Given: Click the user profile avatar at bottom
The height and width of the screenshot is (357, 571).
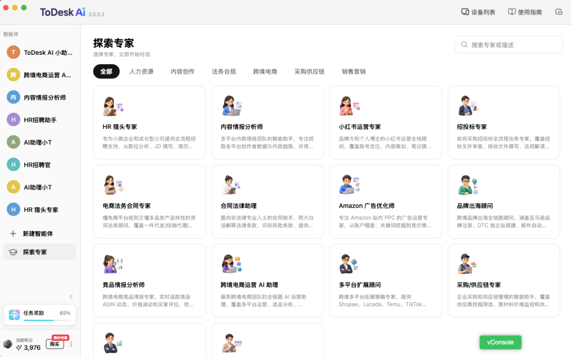Looking at the screenshot, I should tap(8, 344).
